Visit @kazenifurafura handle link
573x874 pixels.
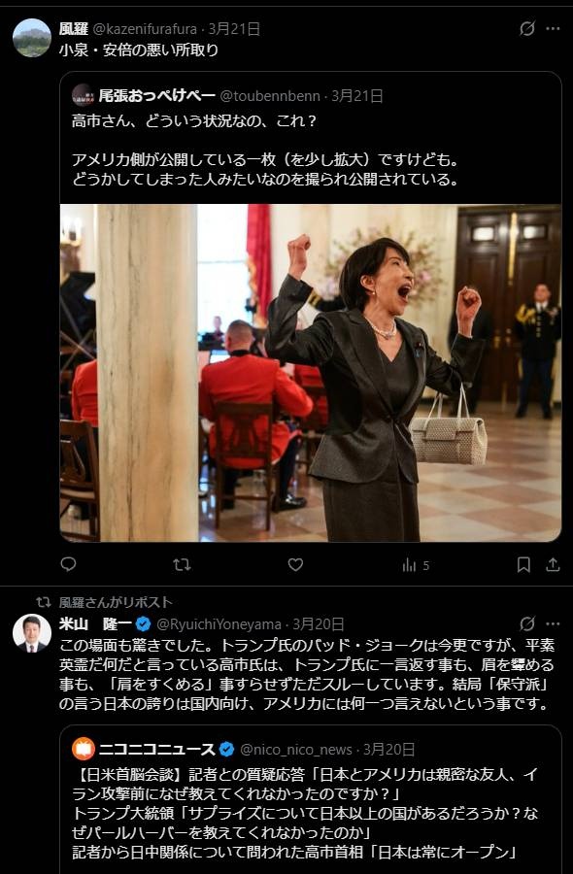(144, 29)
